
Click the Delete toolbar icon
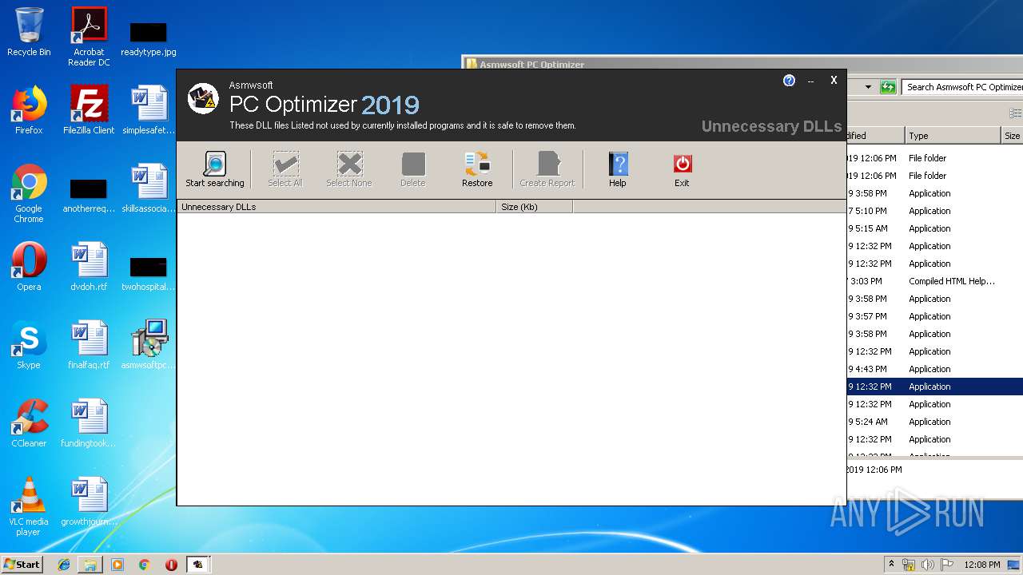[413, 169]
